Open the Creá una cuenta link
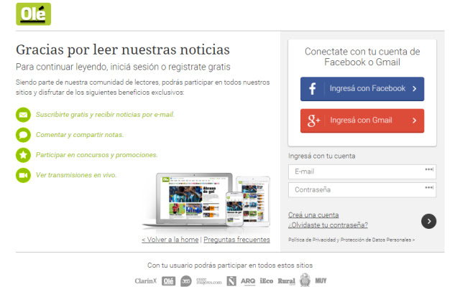The height and width of the screenshot is (287, 460). tap(313, 215)
